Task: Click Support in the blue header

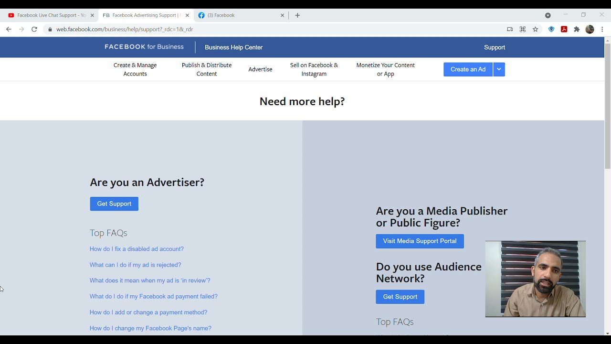Action: pos(495,47)
